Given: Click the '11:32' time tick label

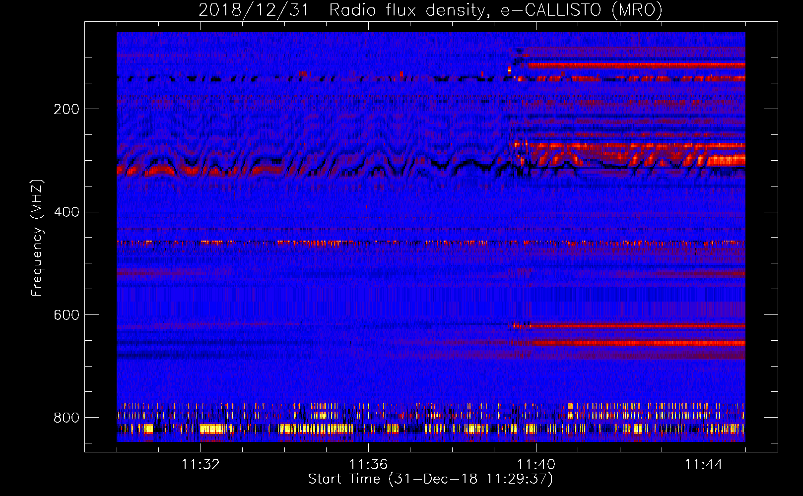Looking at the screenshot, I should 201,465.
